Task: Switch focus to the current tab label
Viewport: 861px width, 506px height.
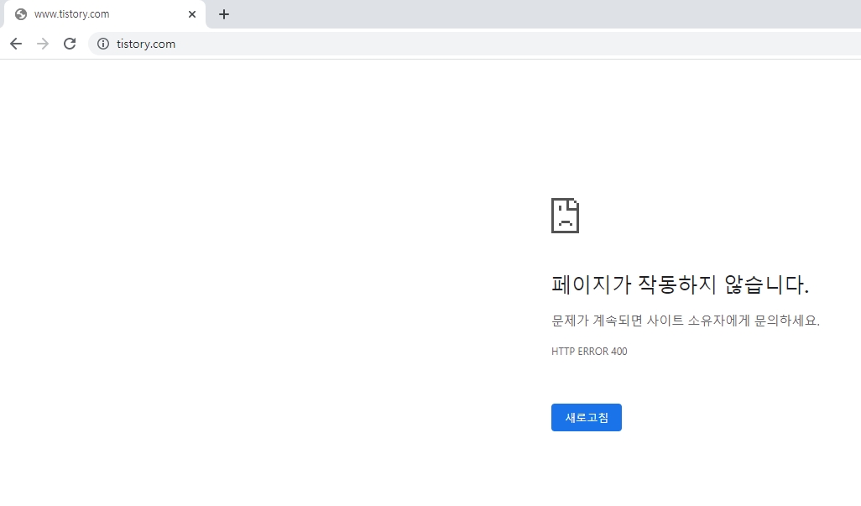Action: 71,13
